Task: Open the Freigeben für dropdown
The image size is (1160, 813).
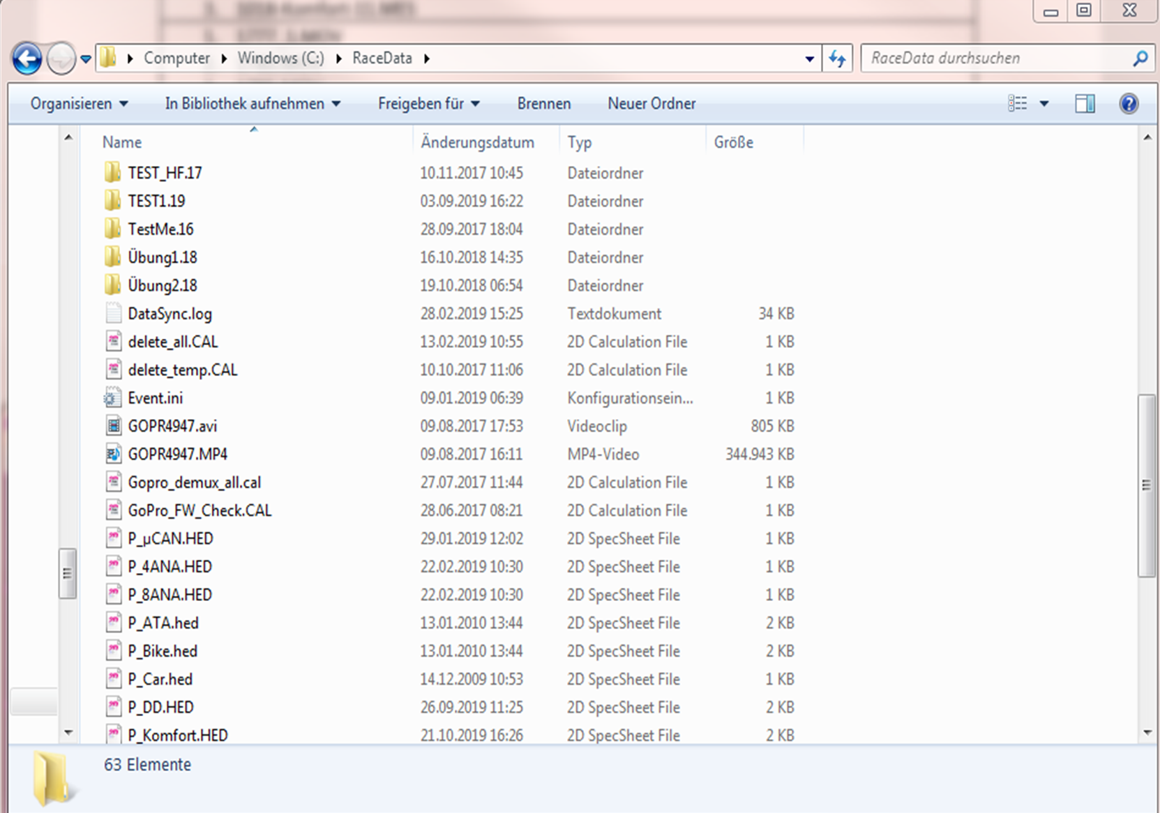Action: 428,104
